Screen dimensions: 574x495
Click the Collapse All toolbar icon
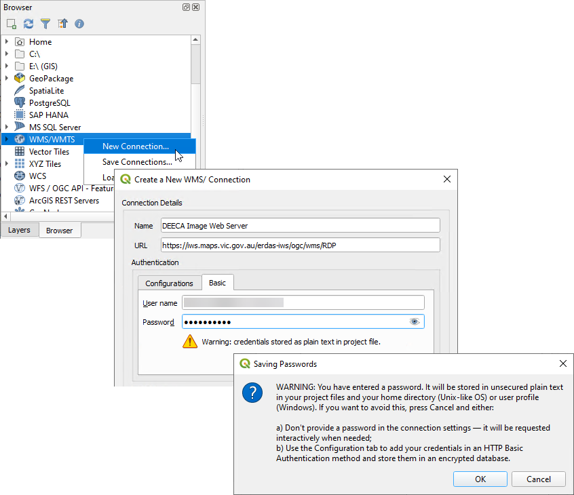(62, 24)
